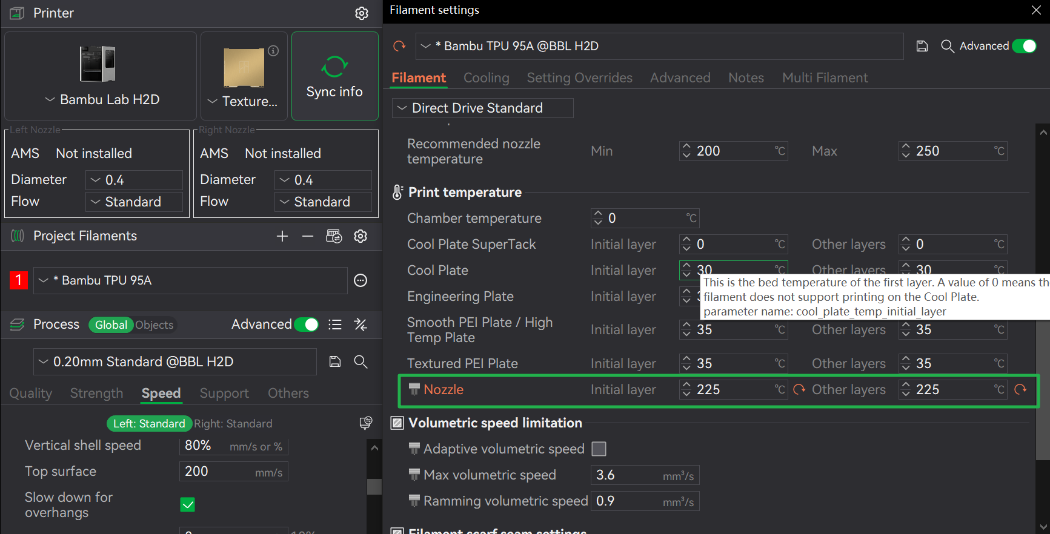Open the Textured plate type dropdown

242,101
